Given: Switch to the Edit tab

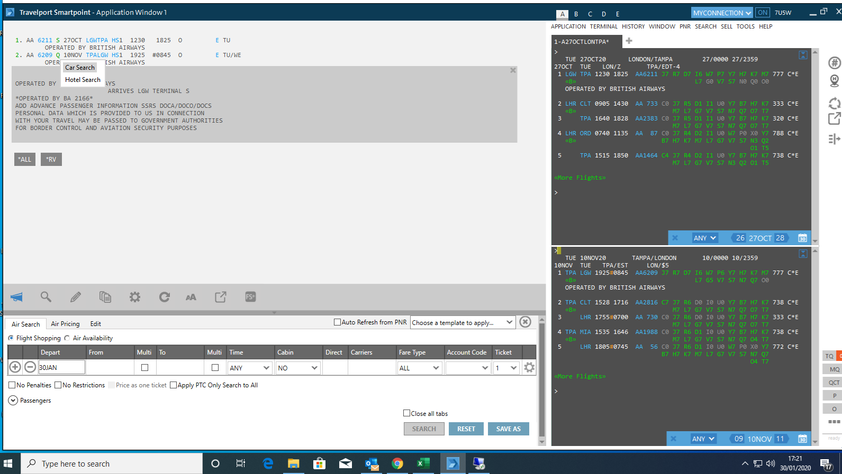Looking at the screenshot, I should (95, 324).
